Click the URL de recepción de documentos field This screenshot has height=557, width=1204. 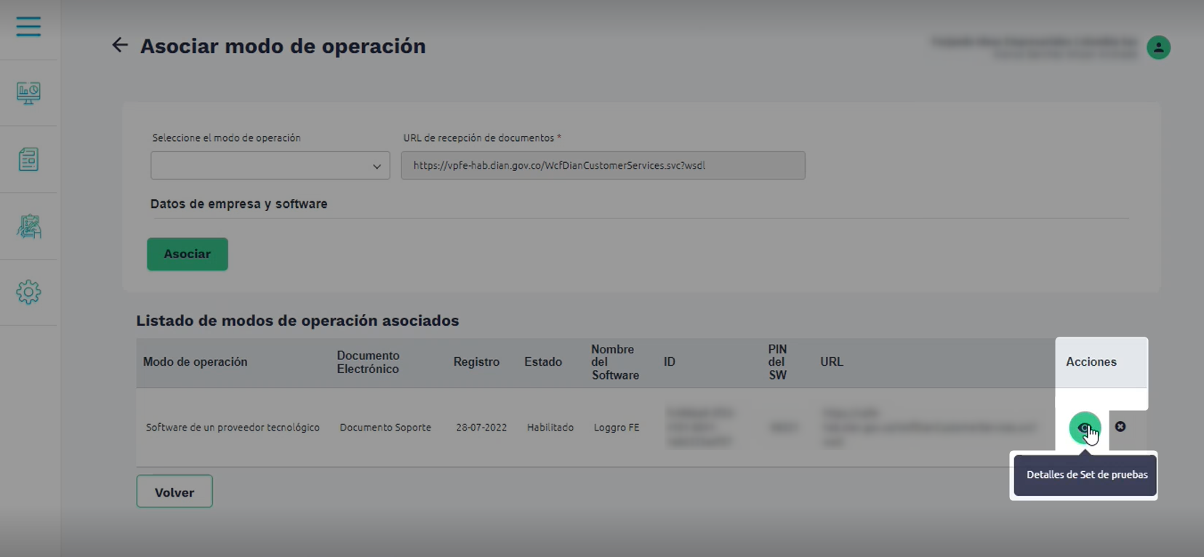pyautogui.click(x=602, y=166)
